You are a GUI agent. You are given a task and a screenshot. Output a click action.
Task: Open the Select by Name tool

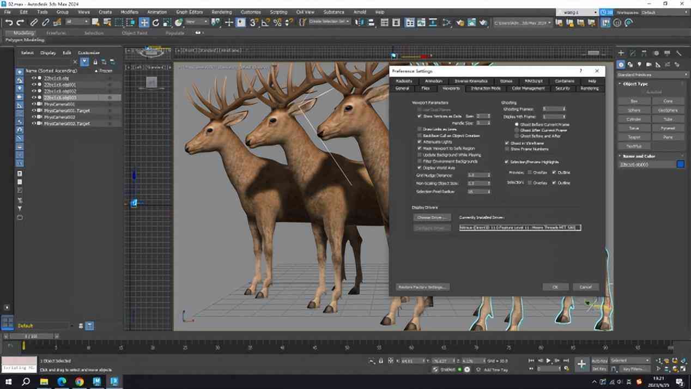(107, 22)
